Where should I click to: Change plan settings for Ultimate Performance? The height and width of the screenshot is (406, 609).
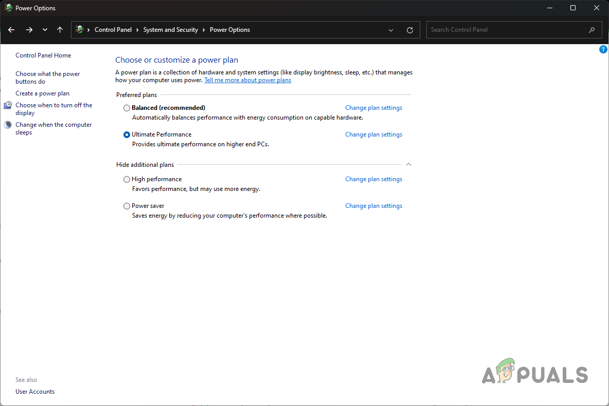(373, 134)
